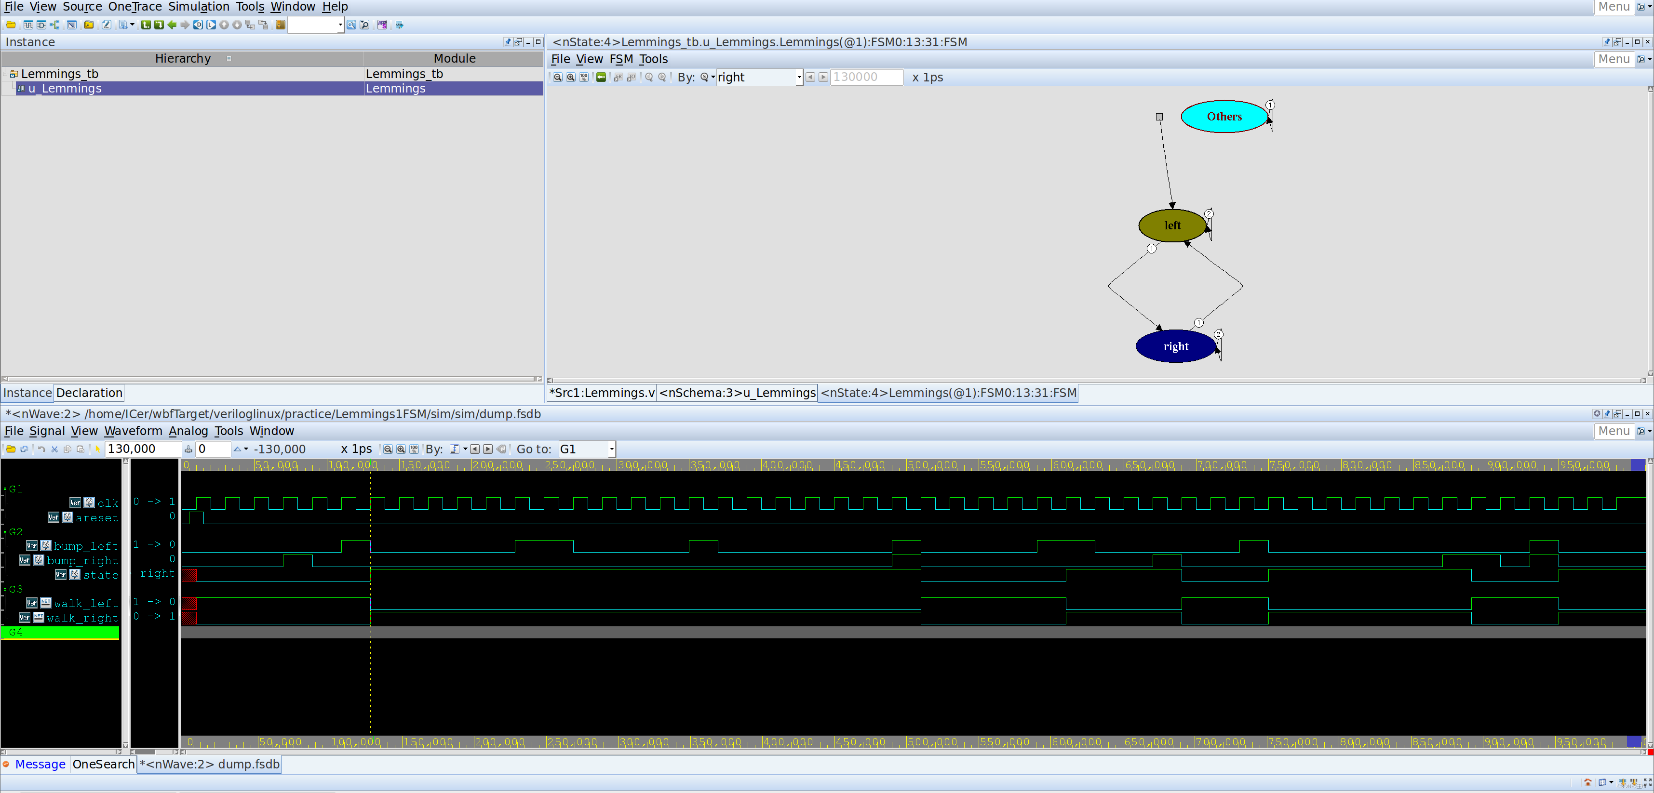Click the green back-navigation arrow icon
The height and width of the screenshot is (793, 1654).
[172, 25]
